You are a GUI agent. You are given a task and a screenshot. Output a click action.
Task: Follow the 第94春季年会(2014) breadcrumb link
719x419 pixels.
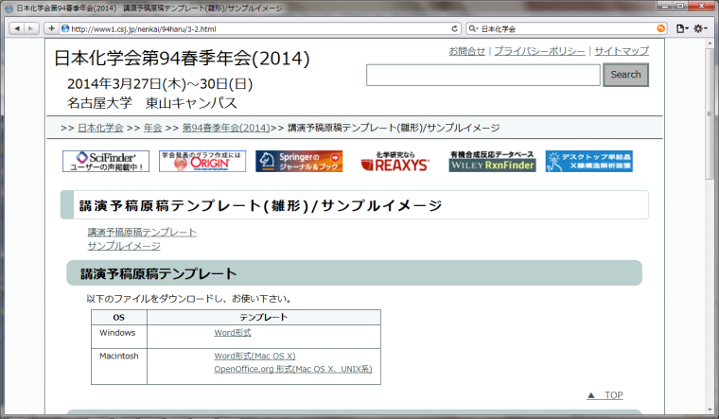pos(226,128)
